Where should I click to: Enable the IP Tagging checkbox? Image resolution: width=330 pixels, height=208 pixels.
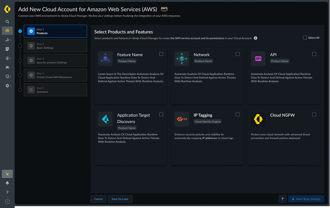click(238, 115)
